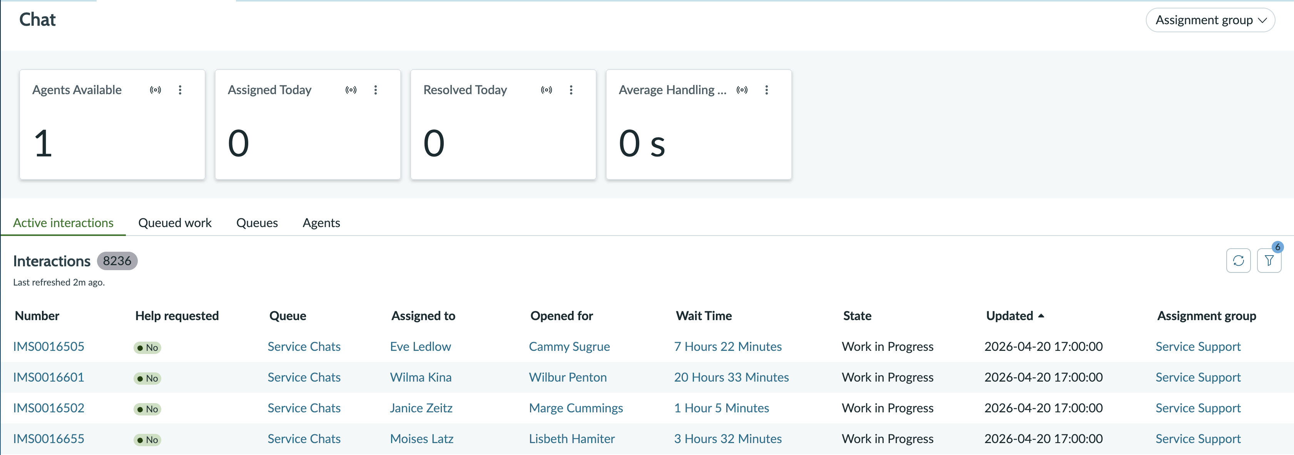This screenshot has width=1294, height=455.
Task: Open more options on Assigned Today card
Action: pos(376,90)
